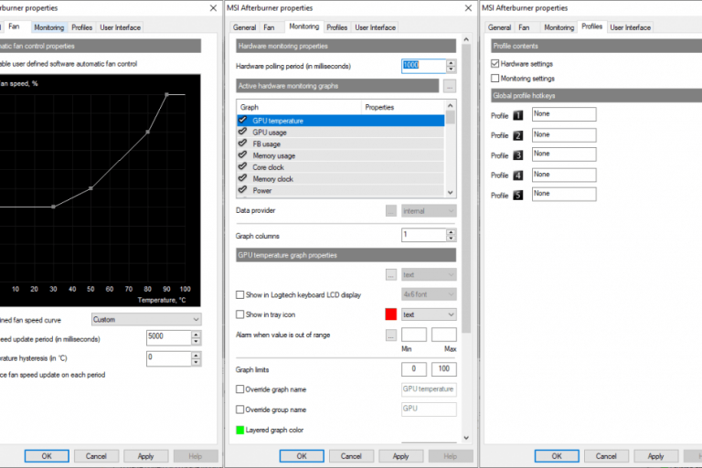Decrease temperature hysteresis stepper
Viewport: 702px width, 468px height.
point(197,362)
